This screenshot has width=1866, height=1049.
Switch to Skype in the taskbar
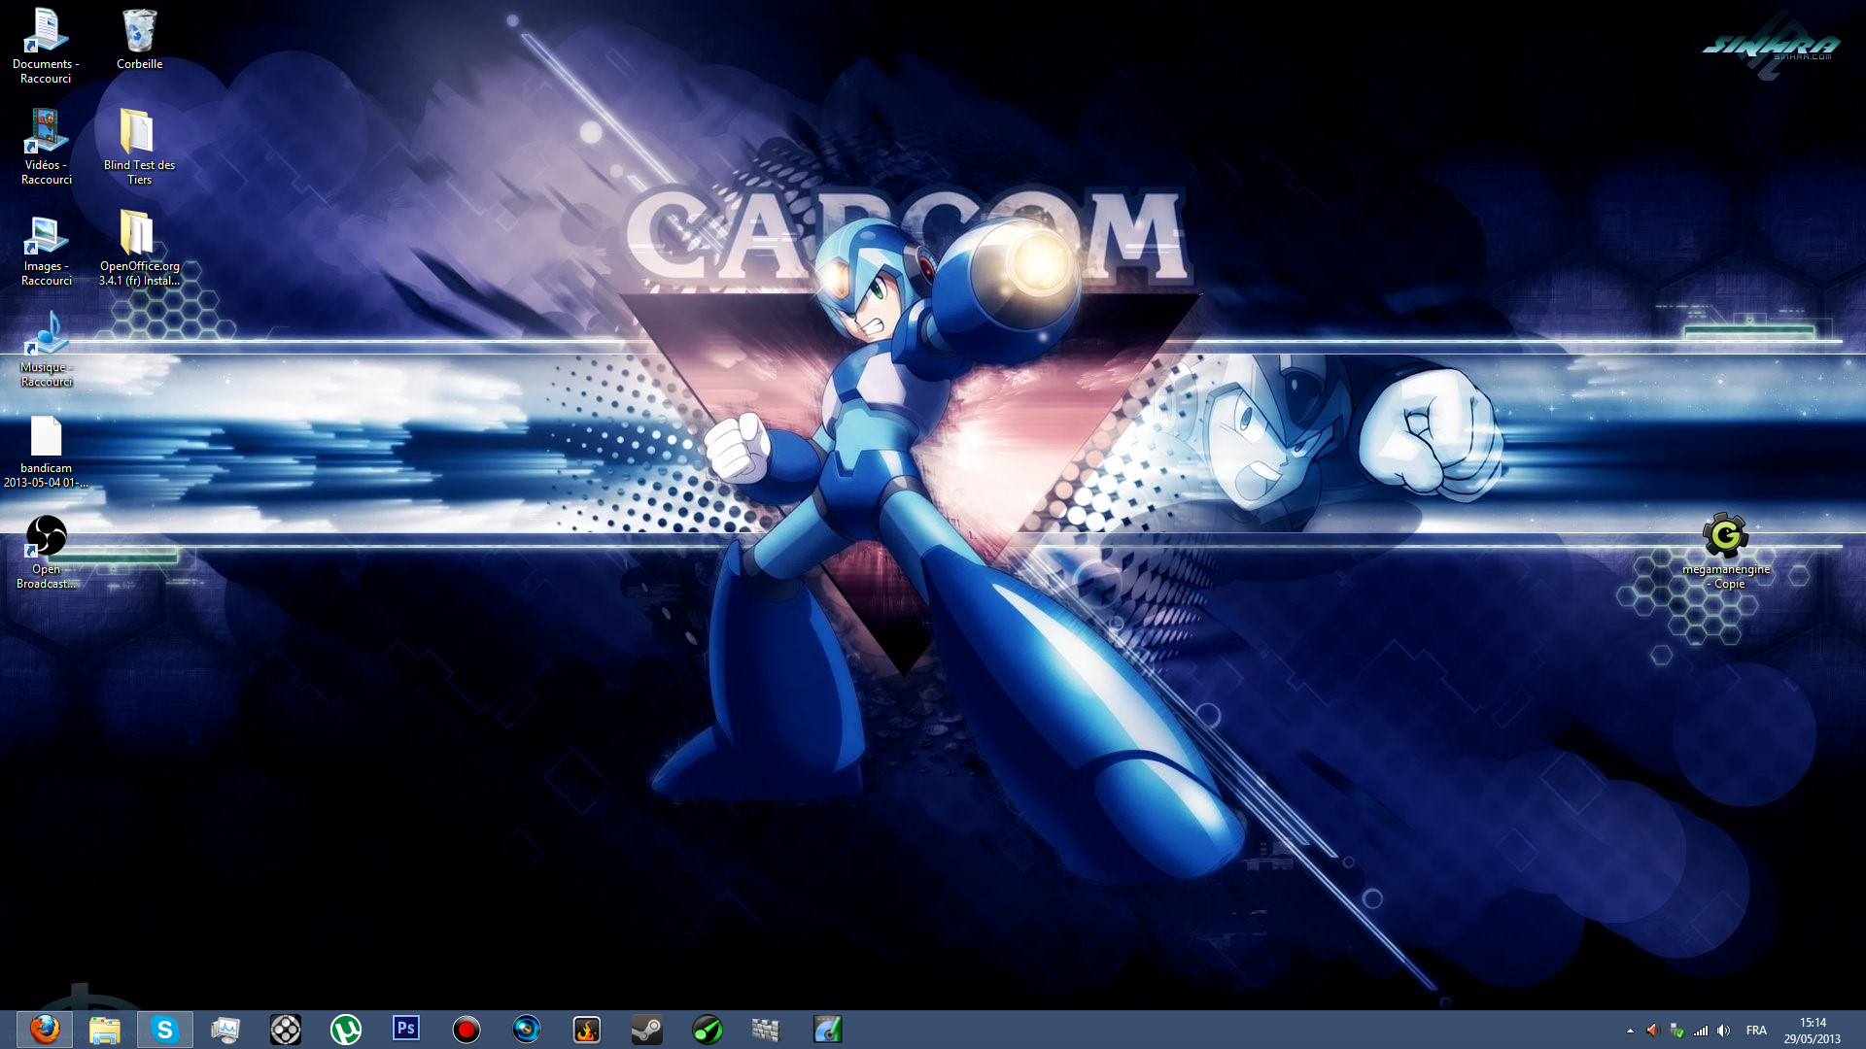165,1030
